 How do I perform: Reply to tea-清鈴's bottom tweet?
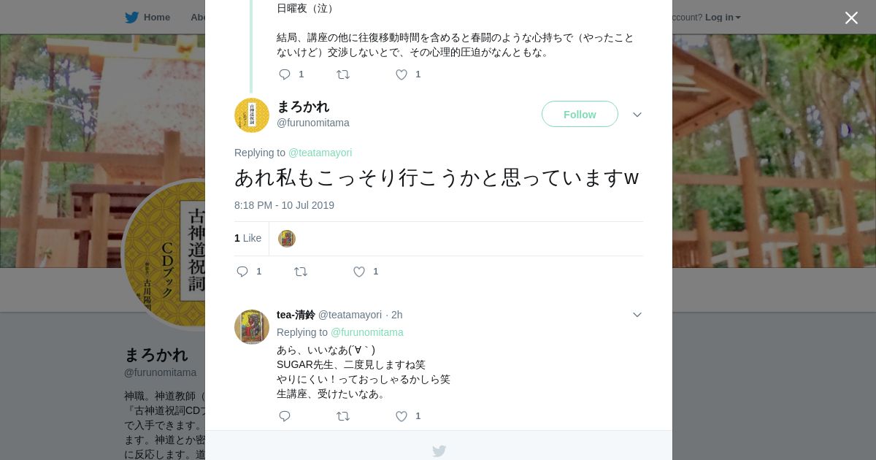pos(285,416)
